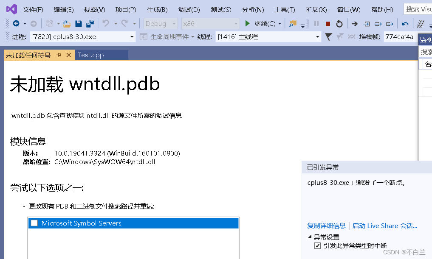Image resolution: width=432 pixels, height=259 pixels.
Task: Open the Extensions menu
Action: point(316,10)
